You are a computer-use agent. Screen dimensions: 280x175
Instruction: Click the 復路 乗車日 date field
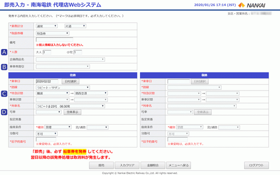click(179, 82)
